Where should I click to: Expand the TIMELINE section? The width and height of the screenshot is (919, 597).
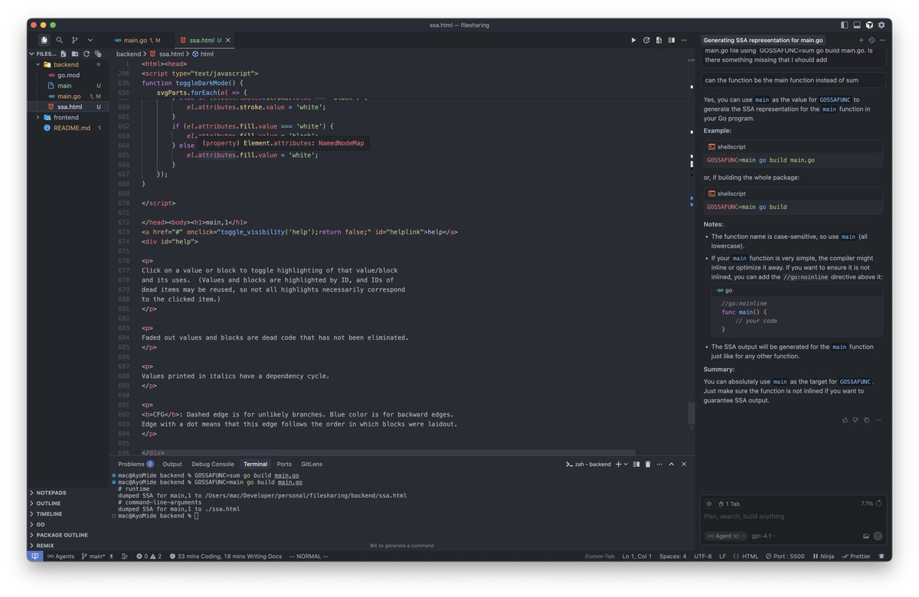[x=68, y=514]
